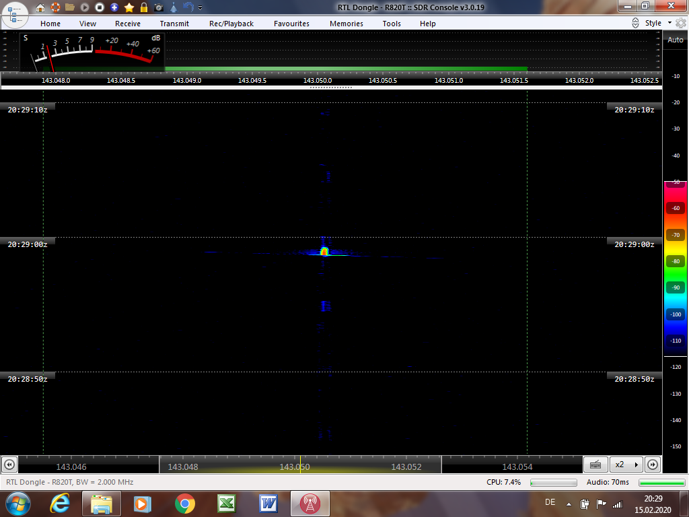
Task: Open the Favourites ribbon tab
Action: (292, 24)
